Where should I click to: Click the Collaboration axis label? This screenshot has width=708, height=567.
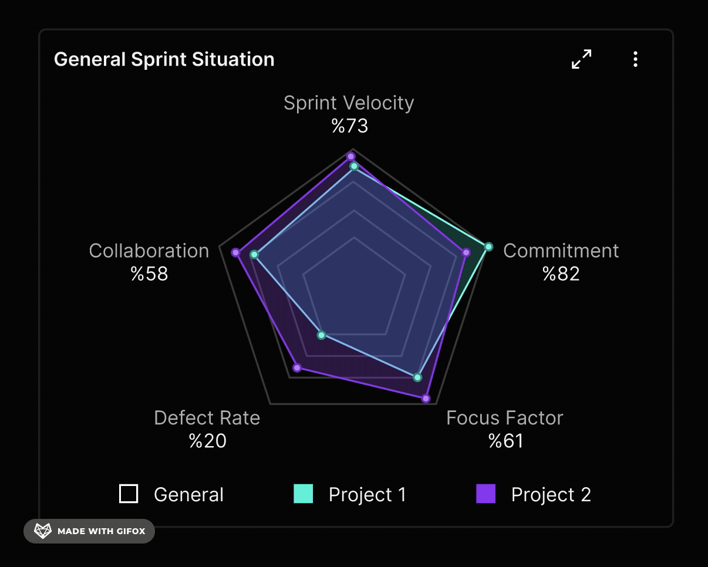pyautogui.click(x=149, y=251)
